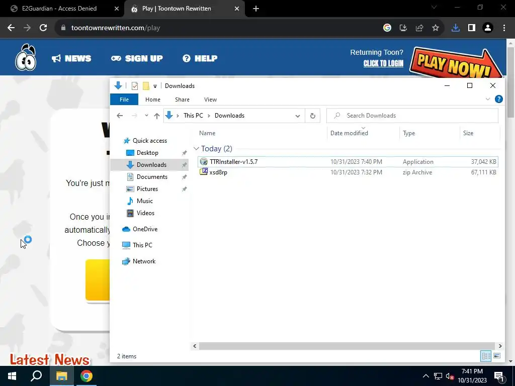Open a new Chrome tab

click(256, 9)
